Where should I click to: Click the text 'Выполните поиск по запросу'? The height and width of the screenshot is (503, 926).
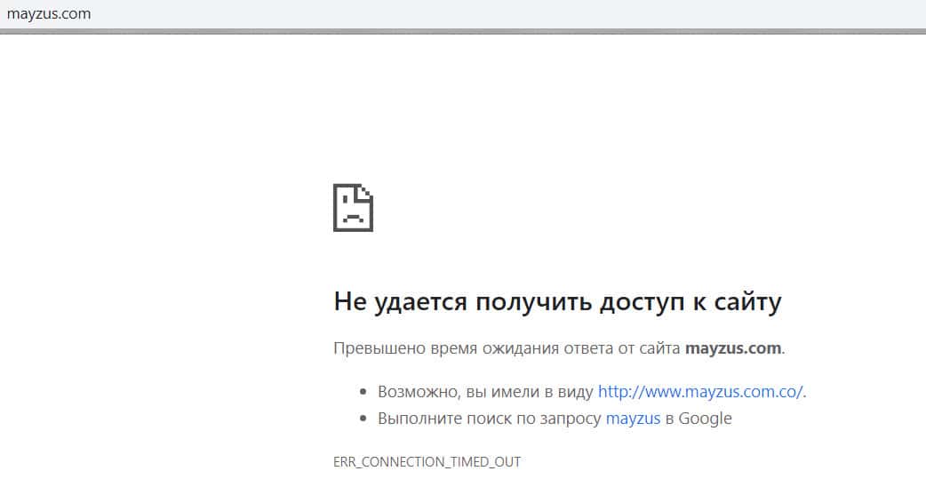pyautogui.click(x=490, y=419)
